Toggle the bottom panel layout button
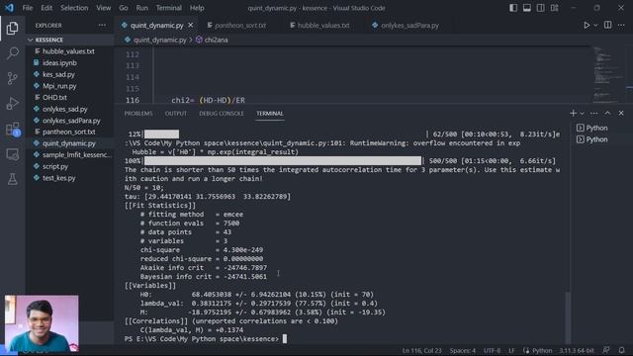Screen dimensions: 633x356 pos(527,8)
